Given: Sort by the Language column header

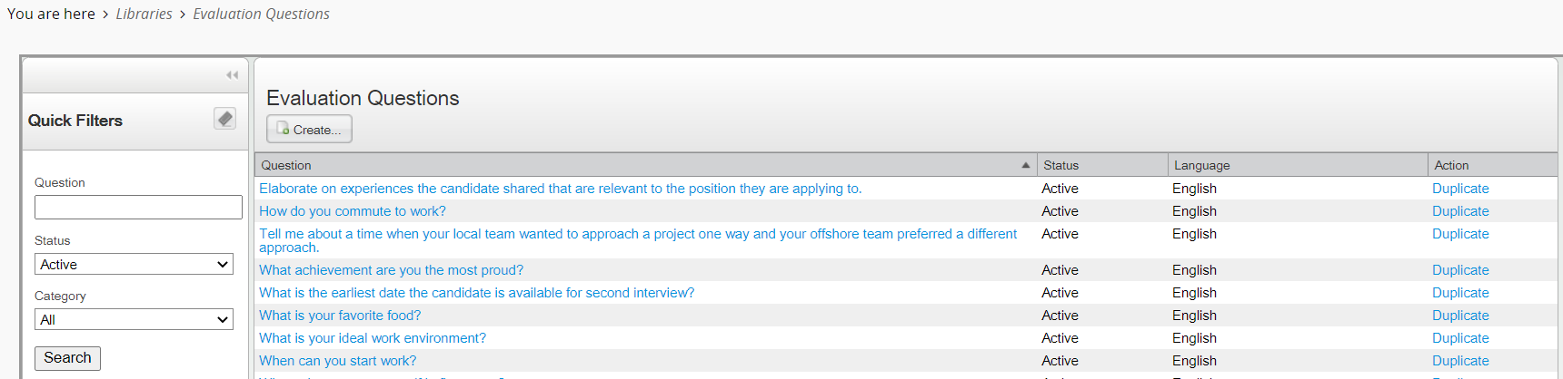Looking at the screenshot, I should [1201, 165].
